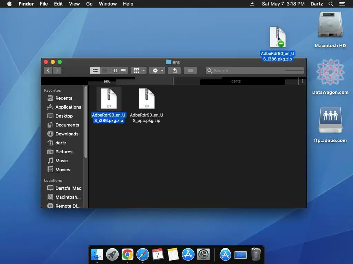Open Calendar from the Dock
The height and width of the screenshot is (264, 353).
click(x=158, y=254)
